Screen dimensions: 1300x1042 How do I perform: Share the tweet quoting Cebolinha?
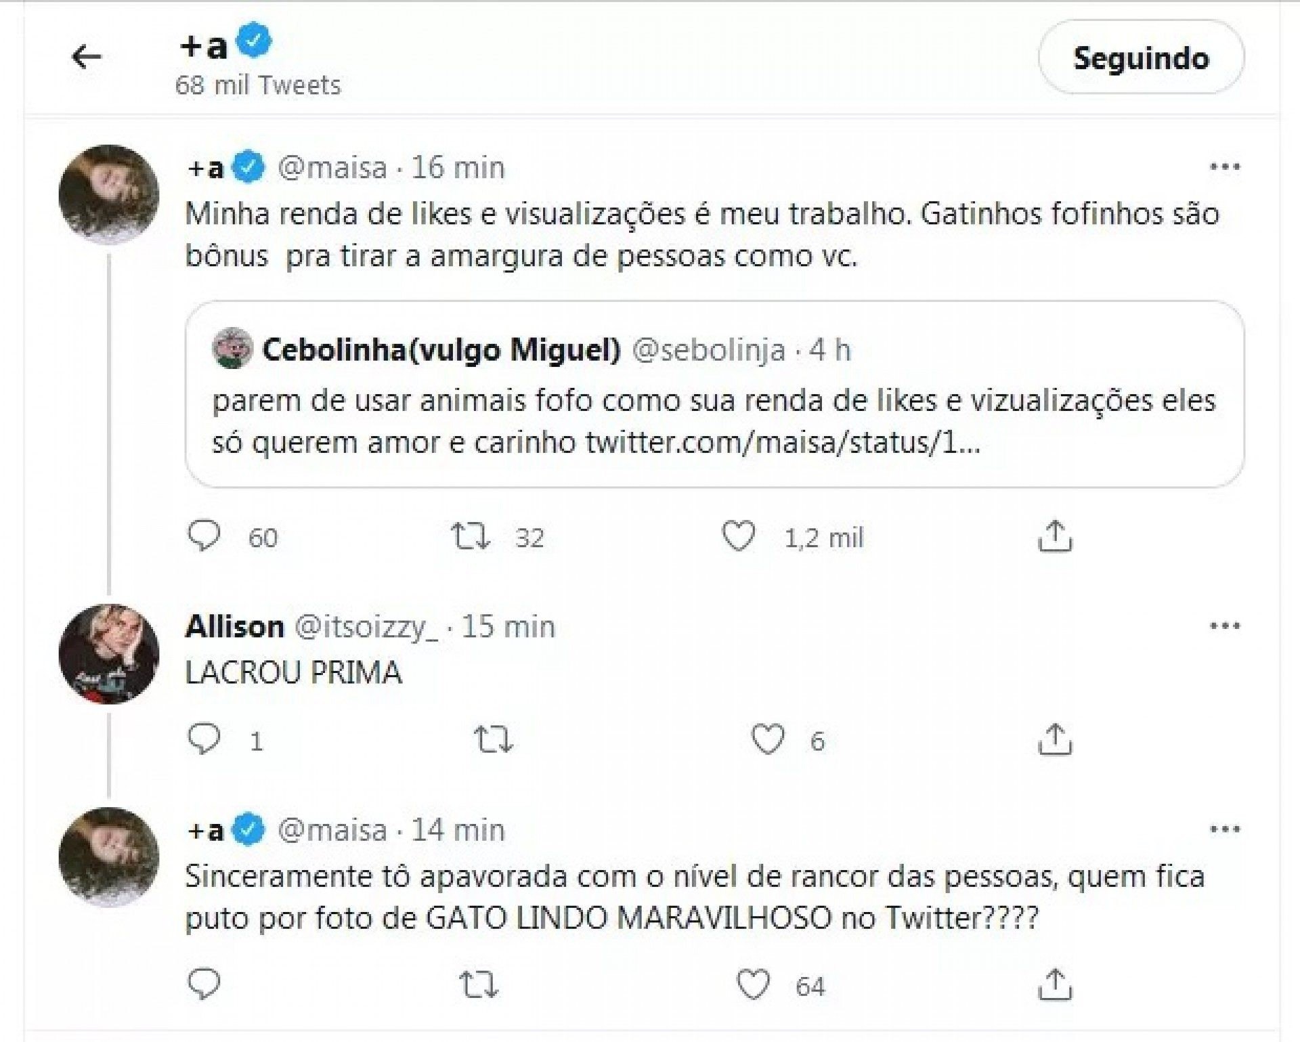pos(1055,536)
